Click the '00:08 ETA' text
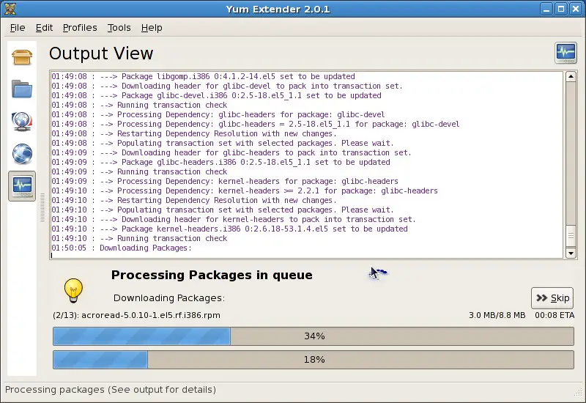 pyautogui.click(x=555, y=315)
